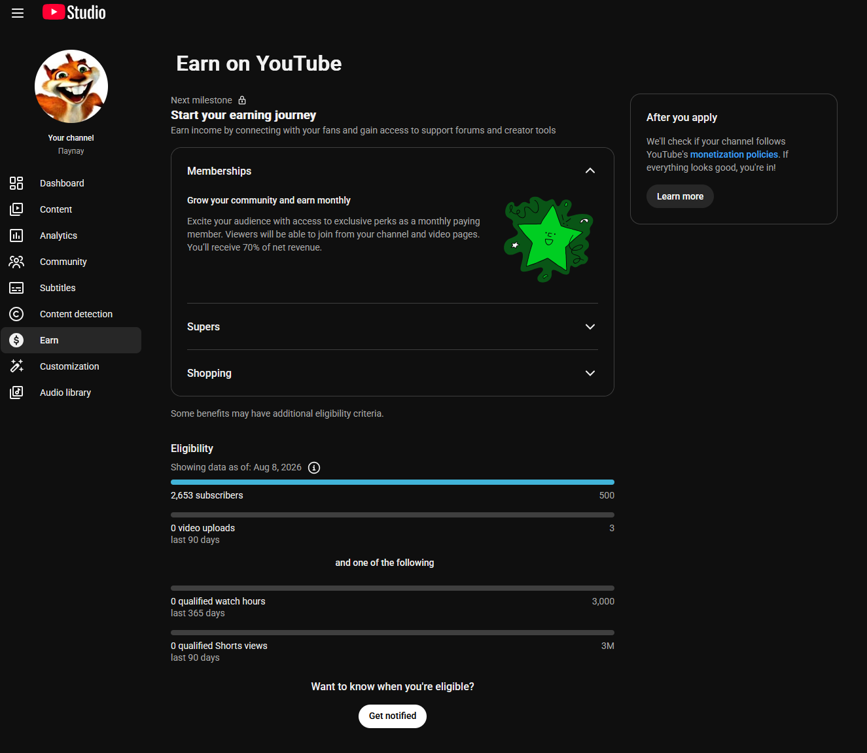Image resolution: width=867 pixels, height=753 pixels.
Task: Click the Supers section title
Action: [x=203, y=327]
